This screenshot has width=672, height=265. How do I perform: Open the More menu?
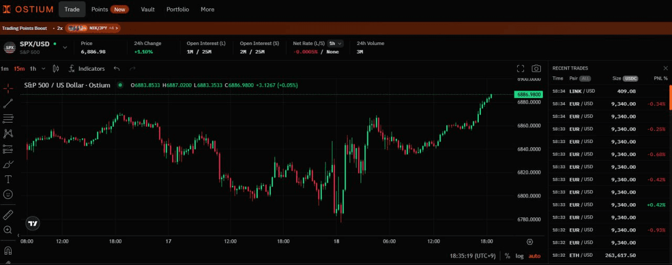[x=207, y=9]
